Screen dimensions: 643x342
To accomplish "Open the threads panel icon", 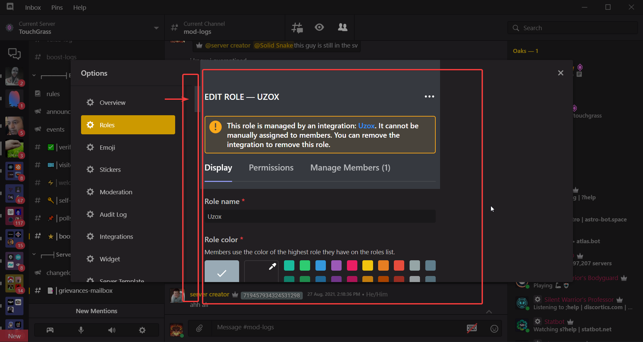I will [297, 27].
